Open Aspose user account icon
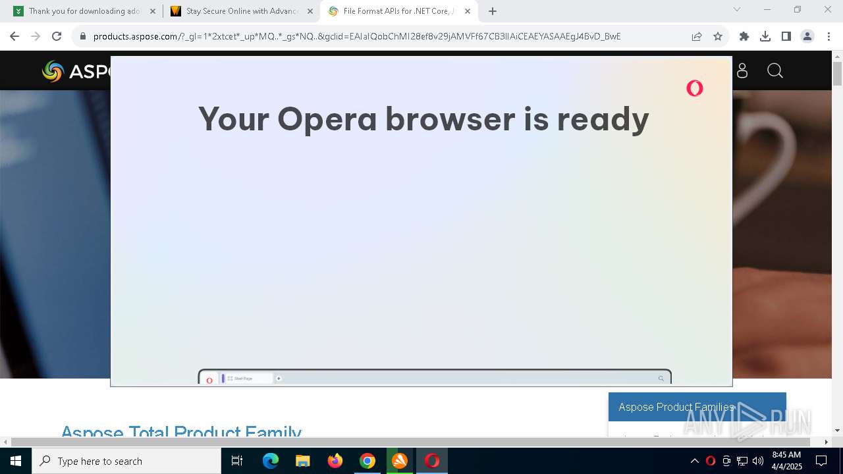Image resolution: width=843 pixels, height=474 pixels. click(742, 70)
